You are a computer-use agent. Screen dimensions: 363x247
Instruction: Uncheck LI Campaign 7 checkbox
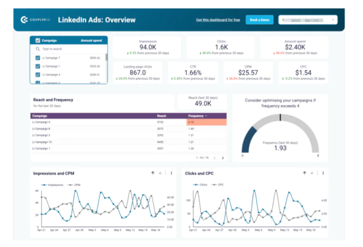[x=38, y=58]
